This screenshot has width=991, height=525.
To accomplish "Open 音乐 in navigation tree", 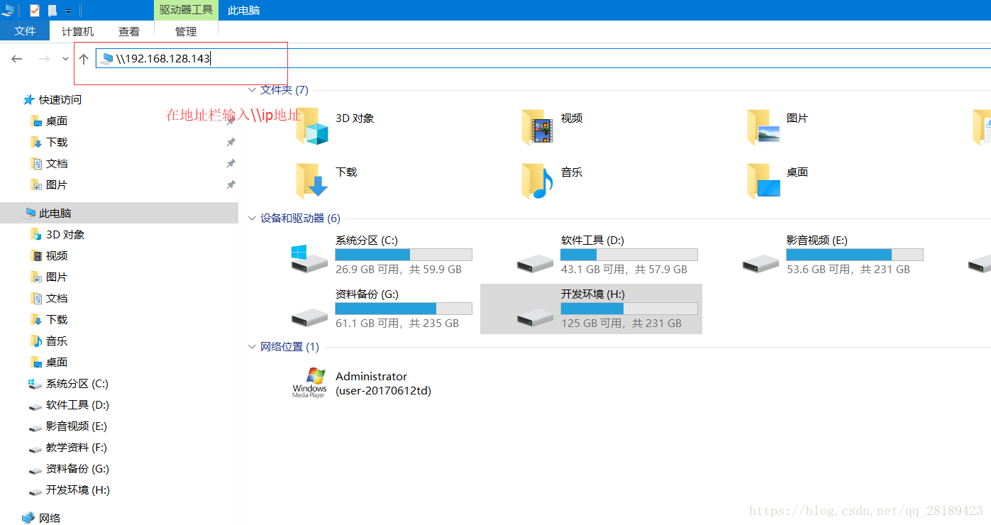I will click(x=57, y=341).
